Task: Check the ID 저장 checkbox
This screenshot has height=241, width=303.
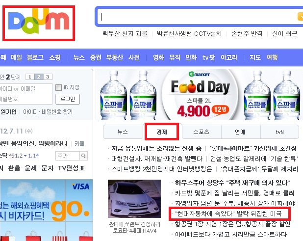Action: pyautogui.click(x=58, y=88)
